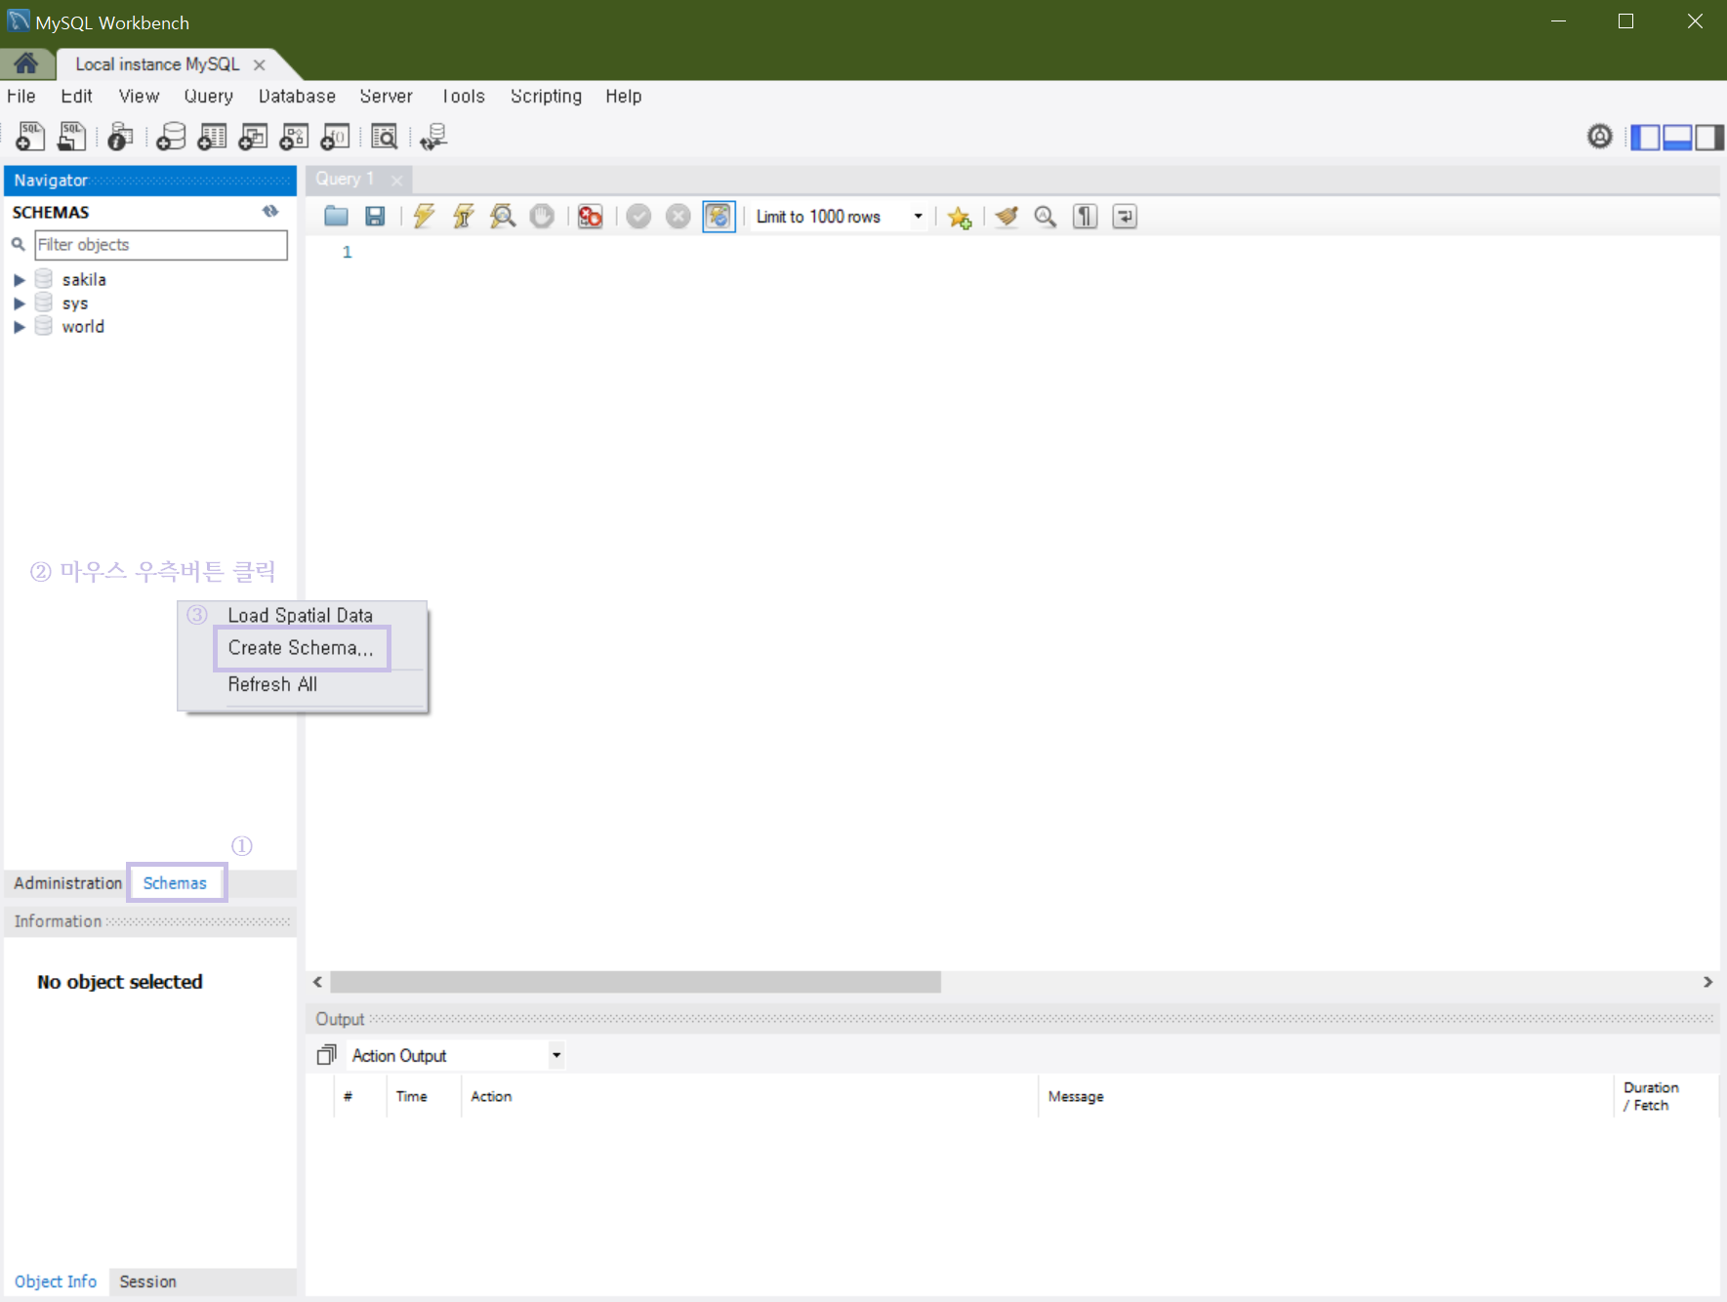Toggle auto-commit mode icon

click(719, 217)
